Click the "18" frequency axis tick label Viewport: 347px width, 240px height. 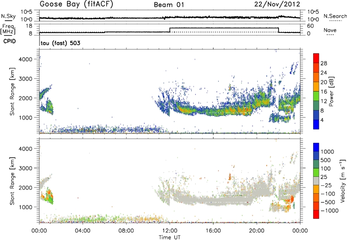coord(29,26)
